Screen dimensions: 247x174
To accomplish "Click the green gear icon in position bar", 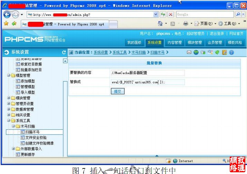I will [x=217, y=52].
